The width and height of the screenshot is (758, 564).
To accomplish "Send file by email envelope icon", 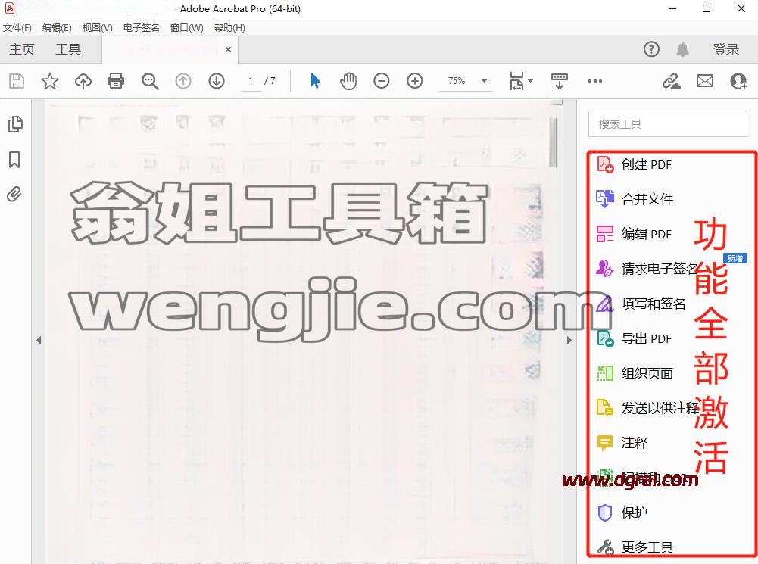I will point(705,81).
